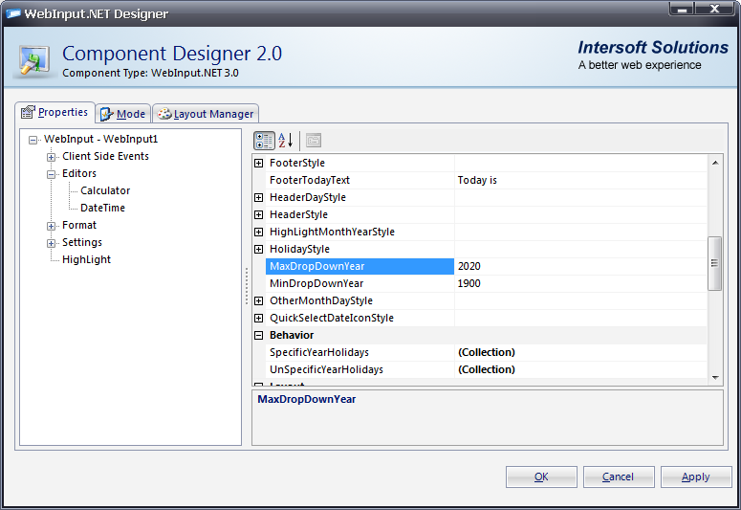Collapse the Editors tree node
Image resolution: width=741 pixels, height=510 pixels.
point(52,174)
